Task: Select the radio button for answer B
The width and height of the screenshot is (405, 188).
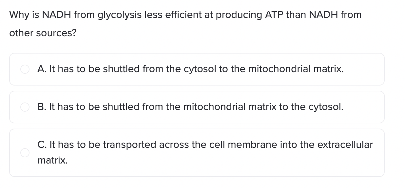Action: coord(25,107)
